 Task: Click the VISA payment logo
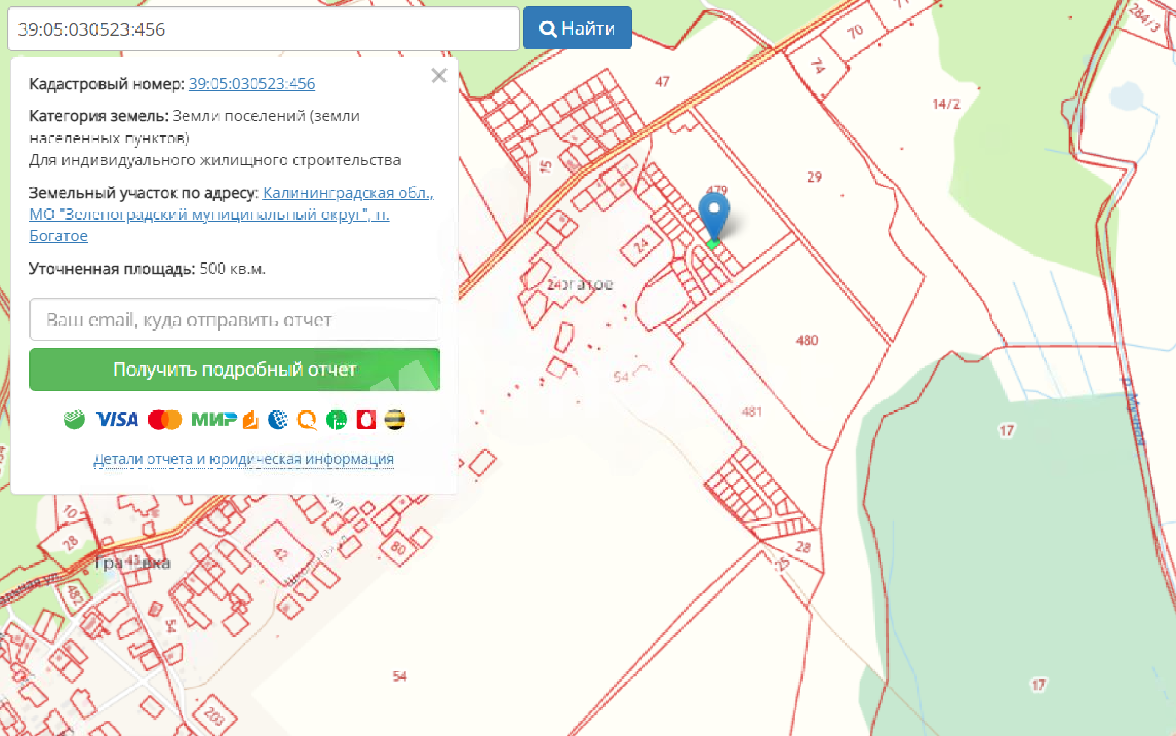(x=117, y=419)
